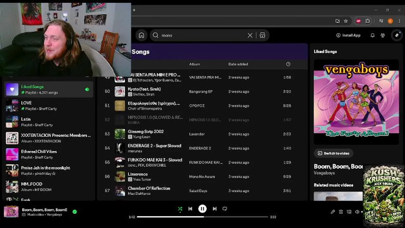Click the now-playing thumbnail in bottom bar
The height and width of the screenshot is (228, 405).
(x=11, y=212)
